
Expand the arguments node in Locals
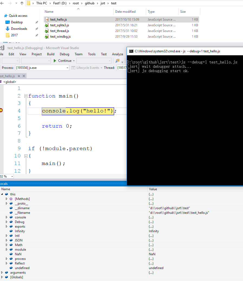pos(2,273)
